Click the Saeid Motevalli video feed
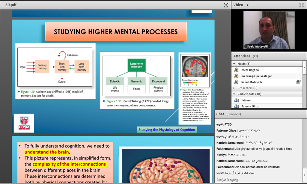Image resolution: width=307 pixels, height=184 pixels. click(x=269, y=30)
